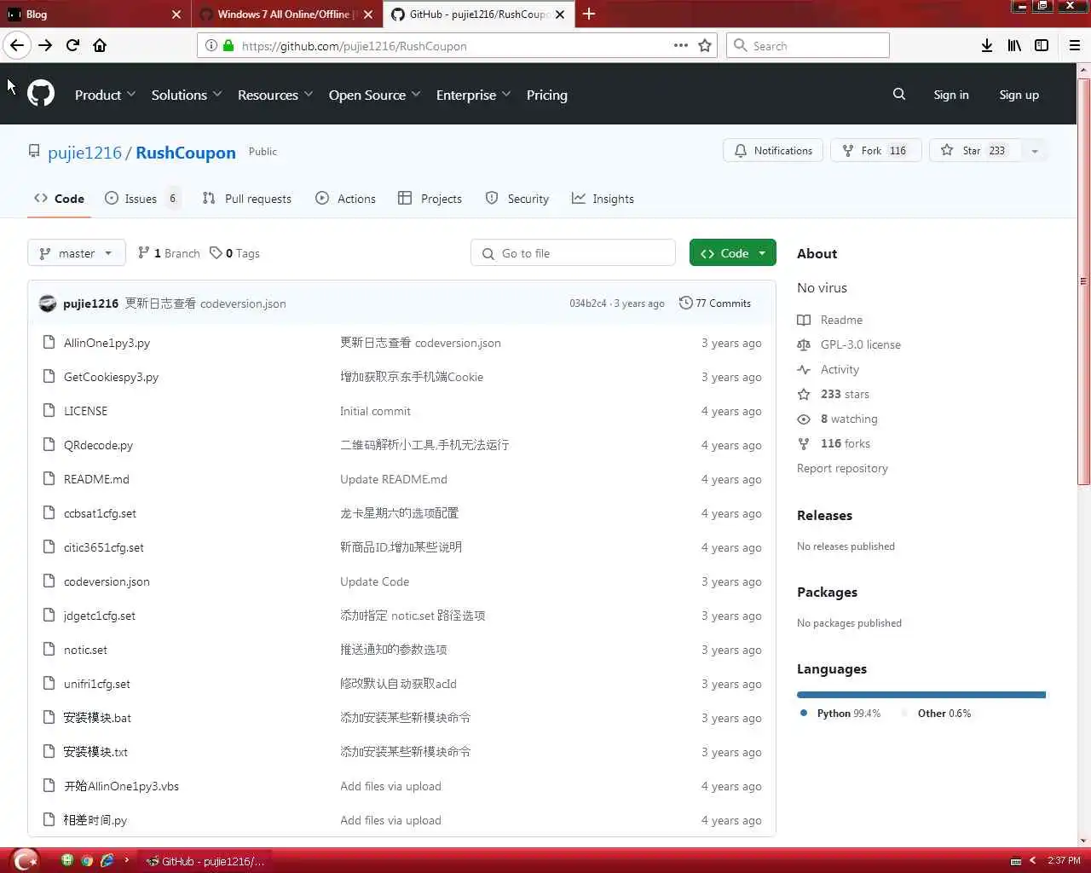The image size is (1091, 873).
Task: Click the address bar URL
Action: point(354,46)
